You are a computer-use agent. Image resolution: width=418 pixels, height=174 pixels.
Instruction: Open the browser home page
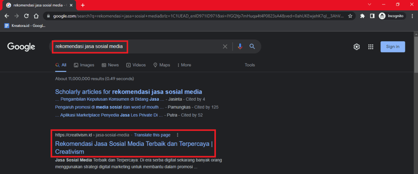[36, 16]
